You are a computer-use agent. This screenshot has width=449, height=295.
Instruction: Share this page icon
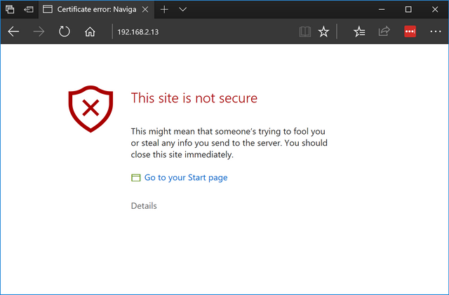tap(384, 32)
